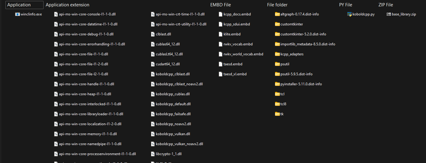The width and height of the screenshot is (426, 163).
Task: Select the taesd_xl.embd file icon
Action: tap(221, 74)
